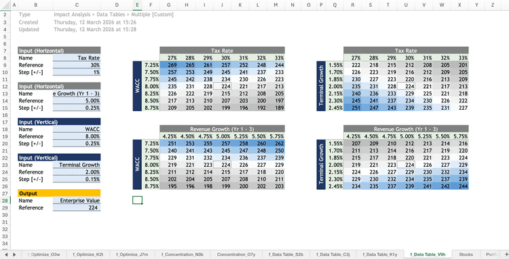Click the next sheet navigation arrow
Screen dimensions: 509x259
(14, 254)
